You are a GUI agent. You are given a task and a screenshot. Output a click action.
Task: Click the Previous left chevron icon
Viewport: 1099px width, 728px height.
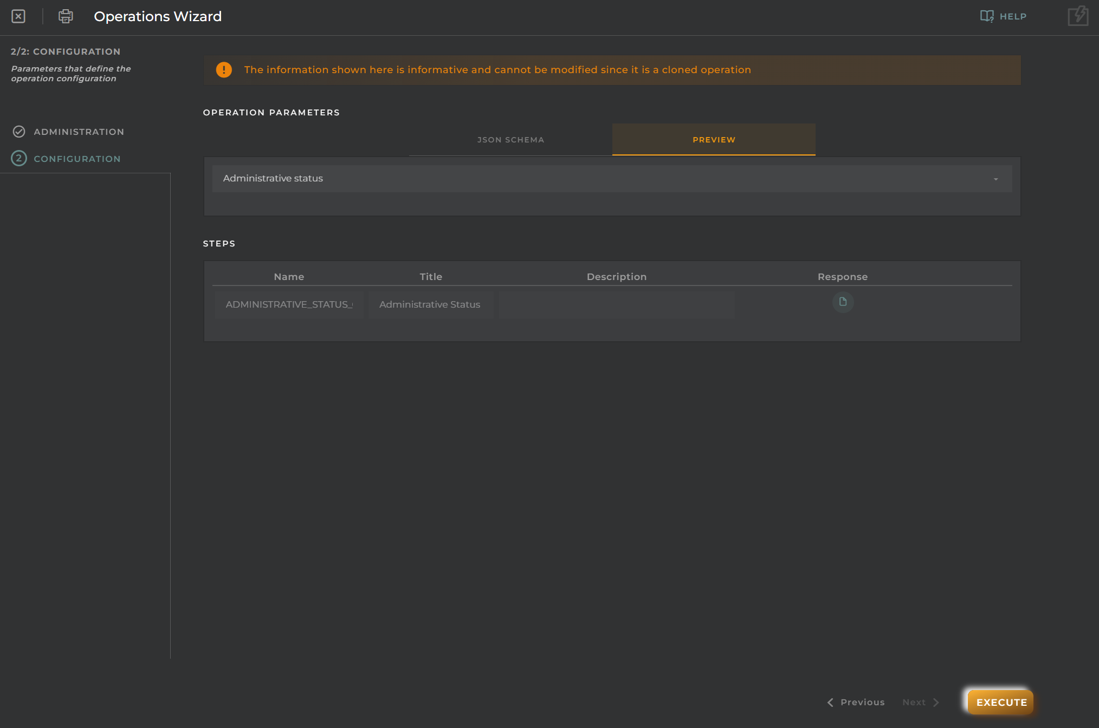tap(830, 702)
